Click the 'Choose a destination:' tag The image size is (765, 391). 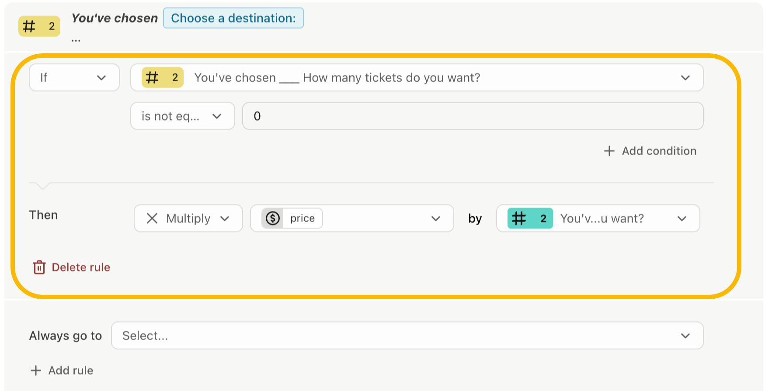point(233,18)
